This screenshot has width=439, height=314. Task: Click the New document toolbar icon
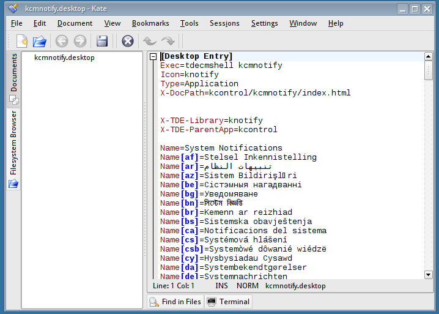click(22, 41)
